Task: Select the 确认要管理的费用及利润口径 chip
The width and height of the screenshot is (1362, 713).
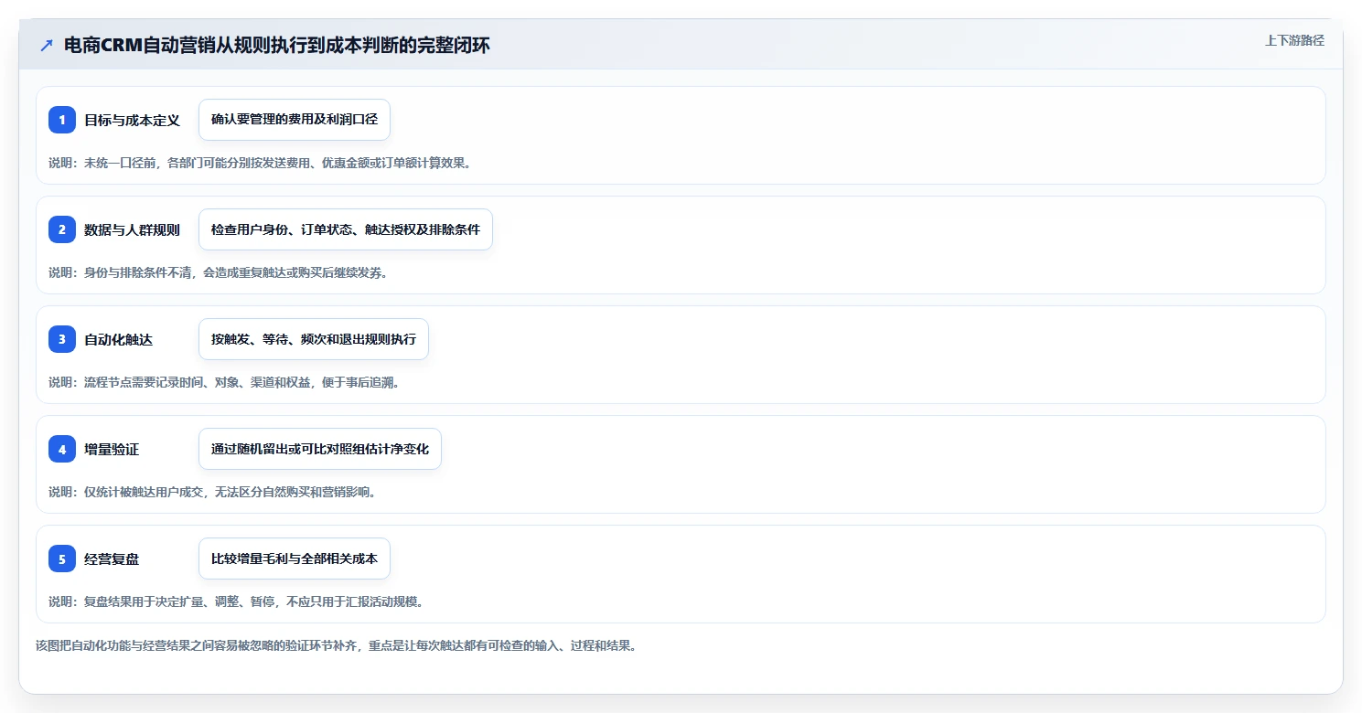Action: pos(295,120)
